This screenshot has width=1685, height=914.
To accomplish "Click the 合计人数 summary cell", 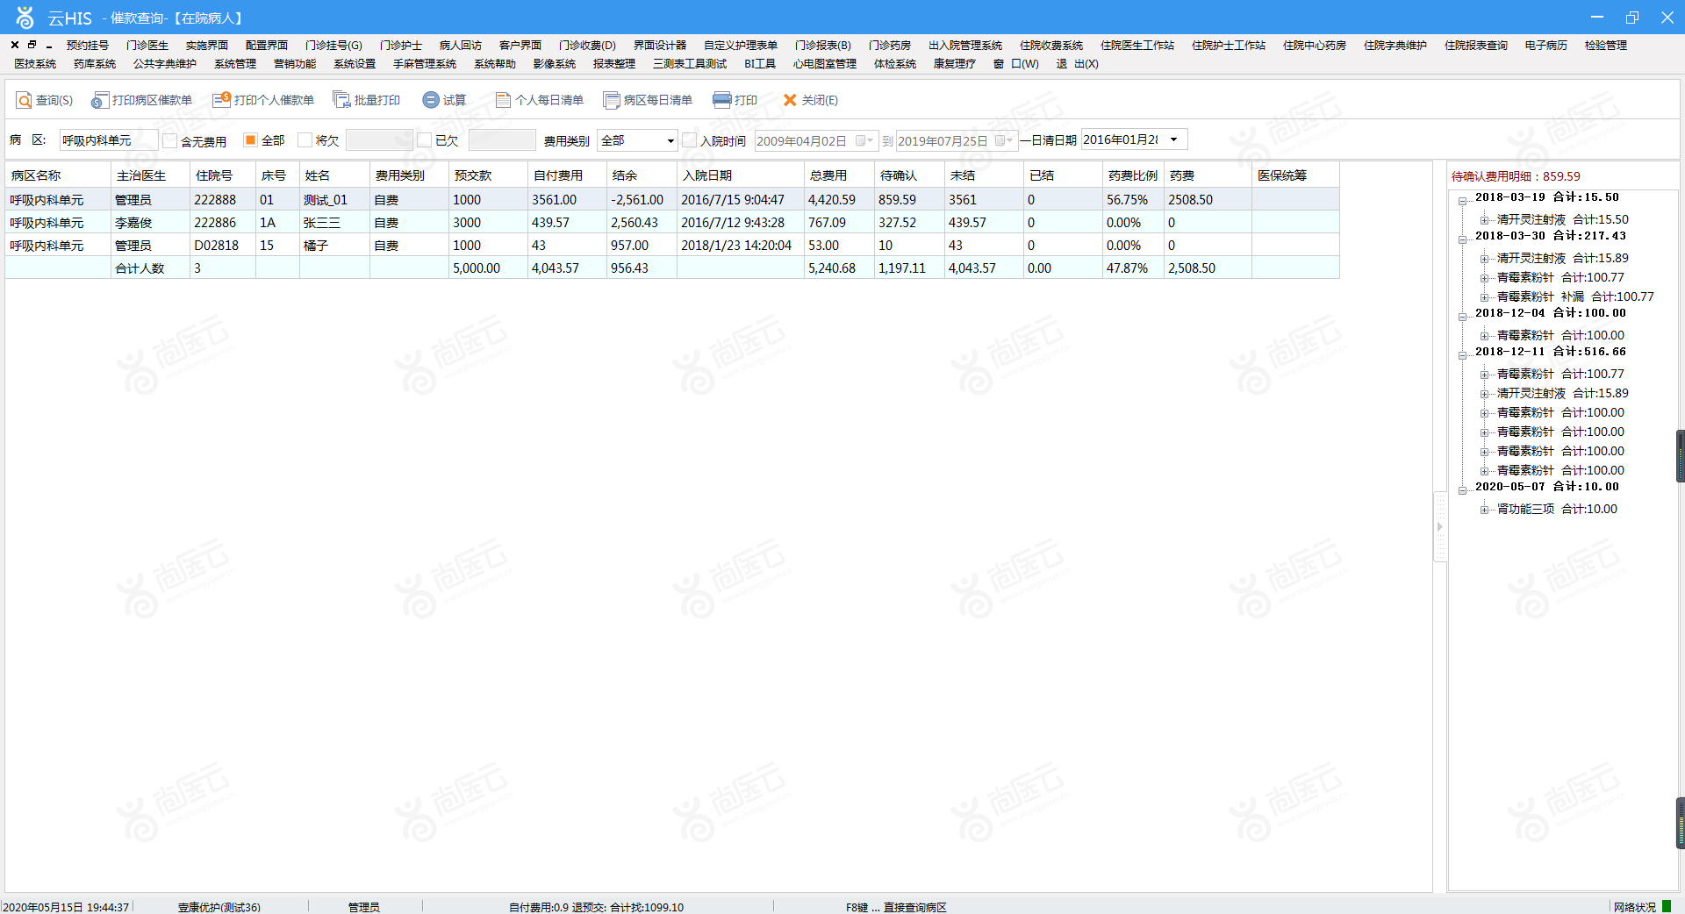I will [x=150, y=268].
